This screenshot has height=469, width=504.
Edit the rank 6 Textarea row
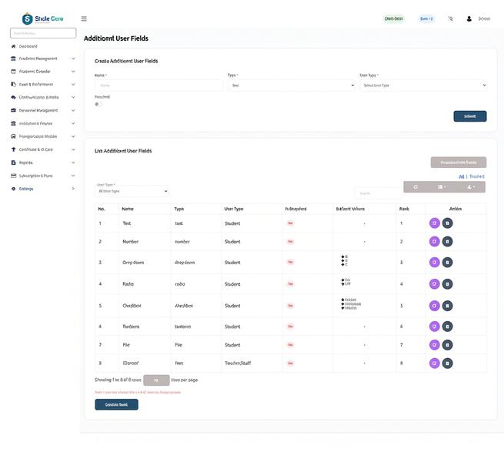coord(434,327)
